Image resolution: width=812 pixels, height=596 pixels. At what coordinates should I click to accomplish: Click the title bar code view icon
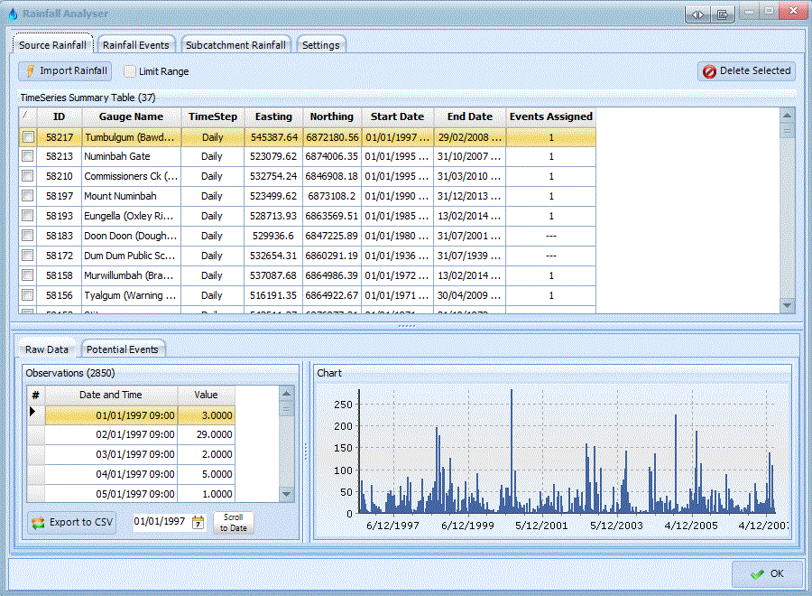(x=697, y=14)
